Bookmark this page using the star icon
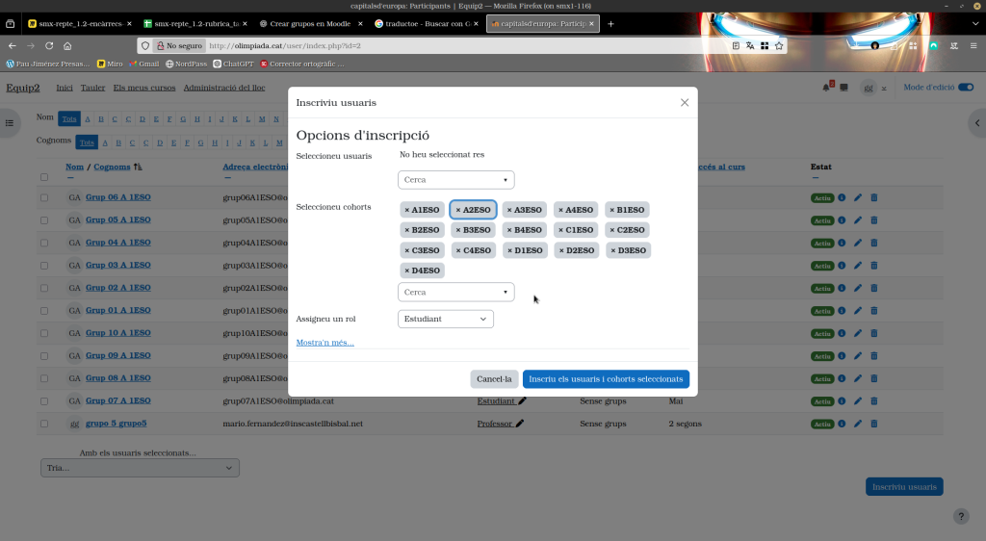The image size is (986, 541). tap(779, 45)
